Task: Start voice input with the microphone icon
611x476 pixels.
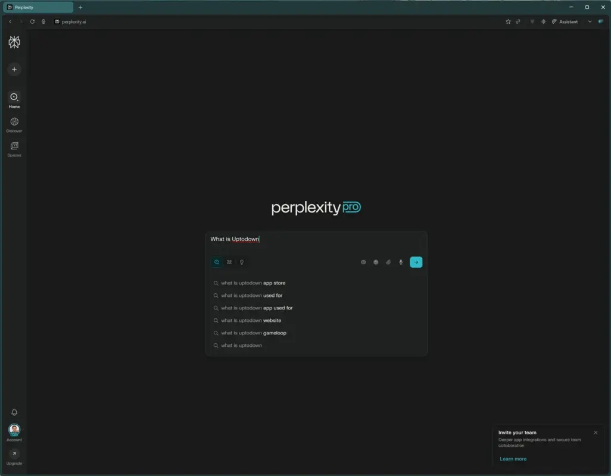Action: [401, 262]
